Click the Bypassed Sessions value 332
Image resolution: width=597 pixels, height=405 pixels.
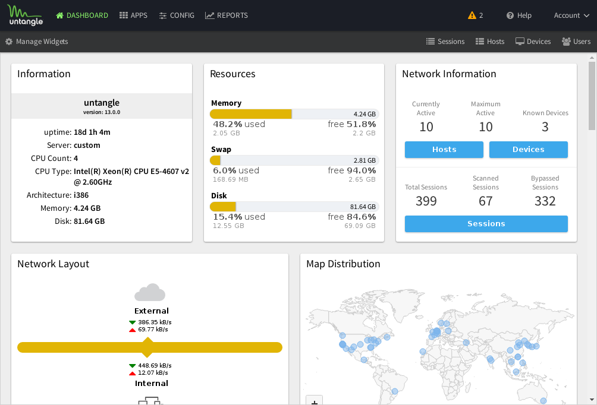[545, 201]
